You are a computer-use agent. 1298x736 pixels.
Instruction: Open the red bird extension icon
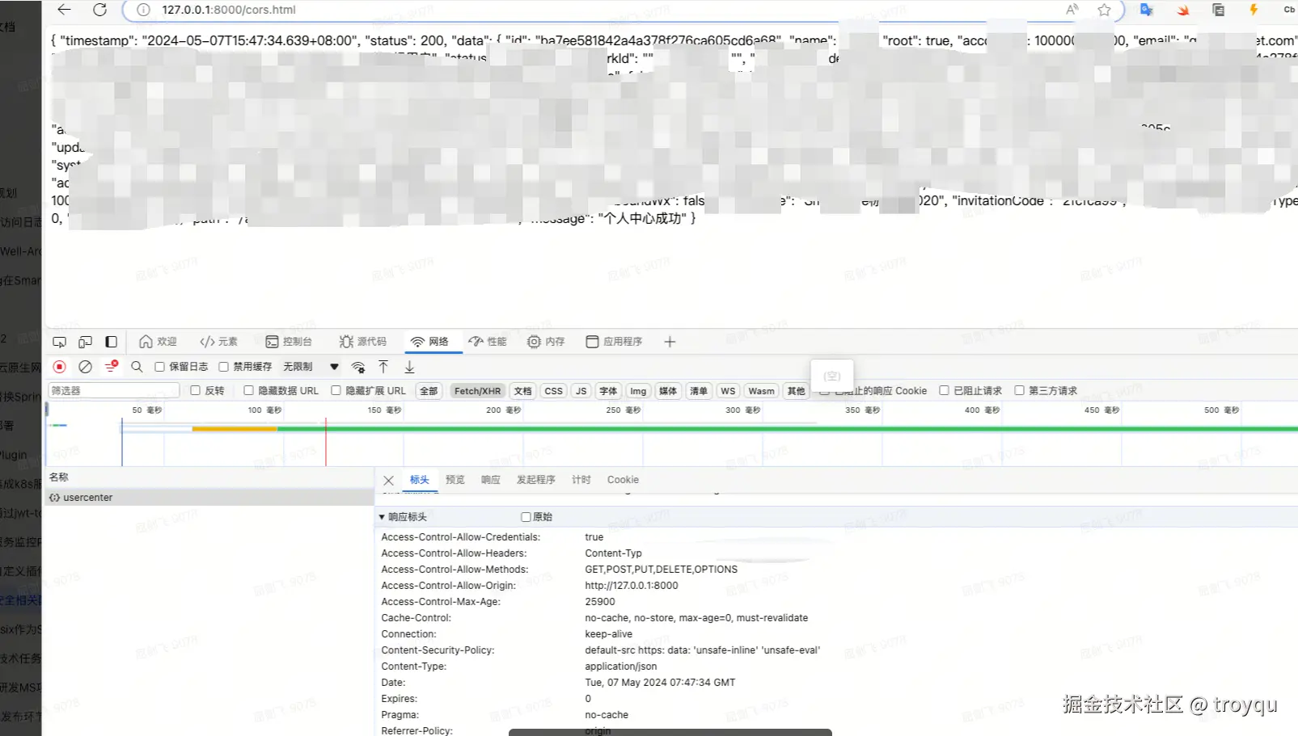(1182, 10)
